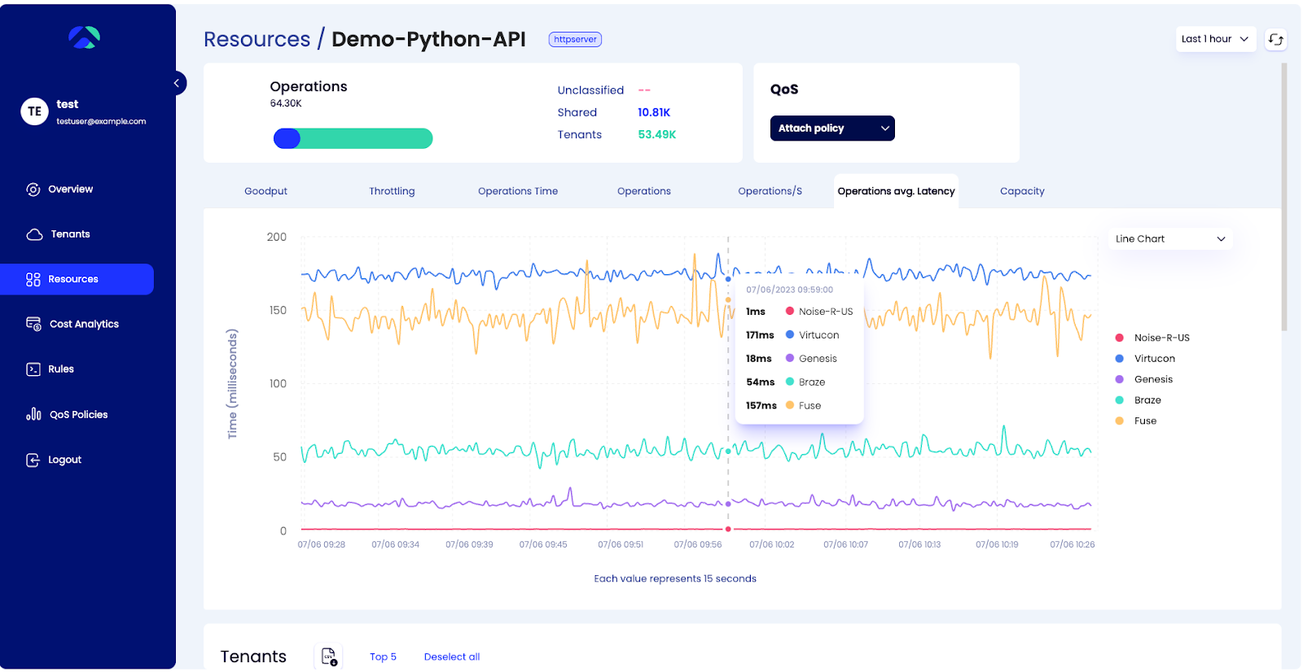Viewport: 1303px width, 672px height.
Task: Click the refresh icon button
Action: (x=1275, y=39)
